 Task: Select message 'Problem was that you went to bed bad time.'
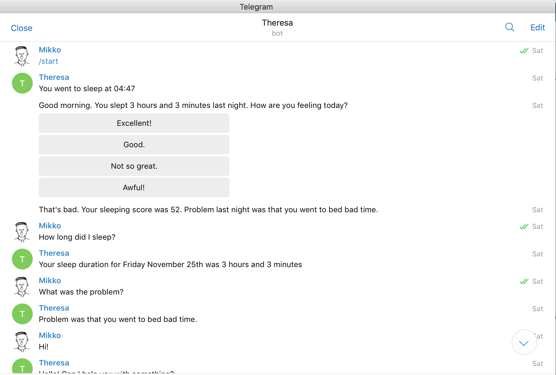(118, 319)
